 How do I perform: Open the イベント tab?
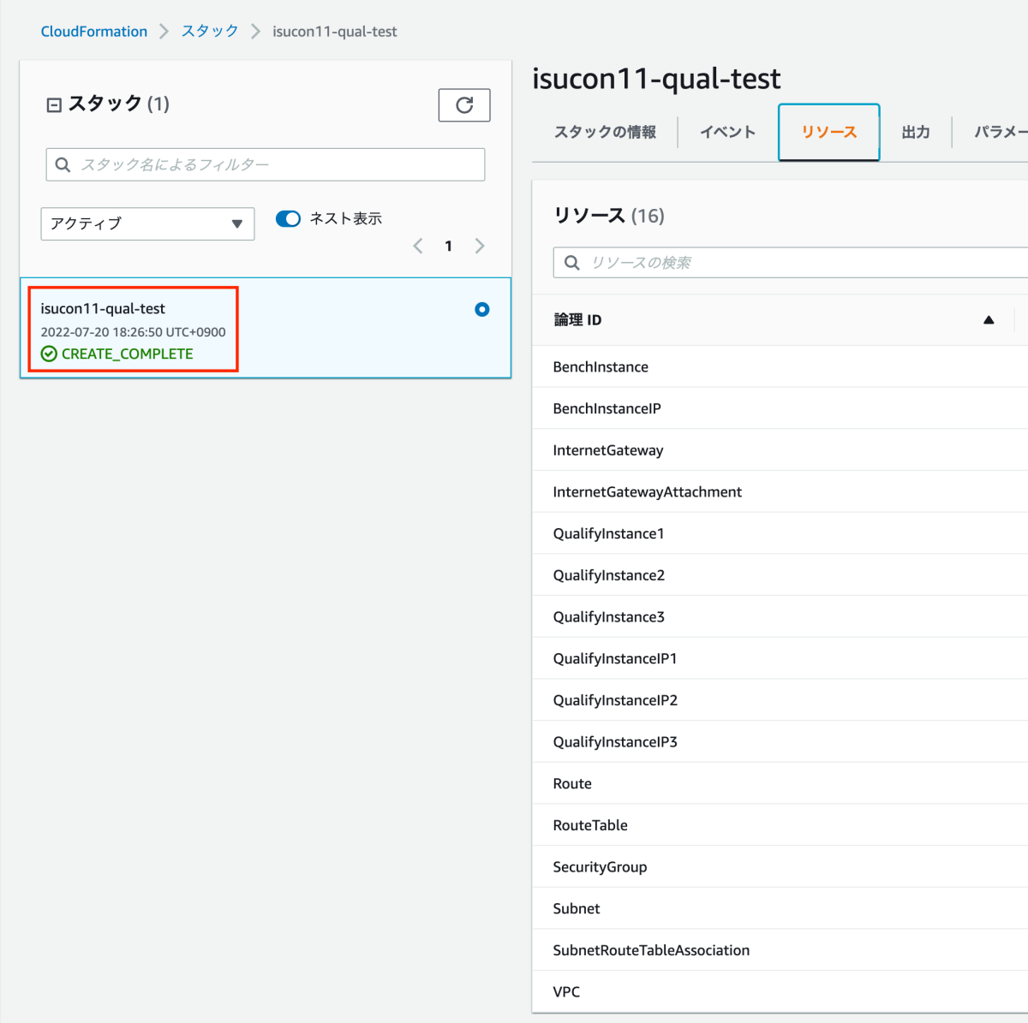727,133
